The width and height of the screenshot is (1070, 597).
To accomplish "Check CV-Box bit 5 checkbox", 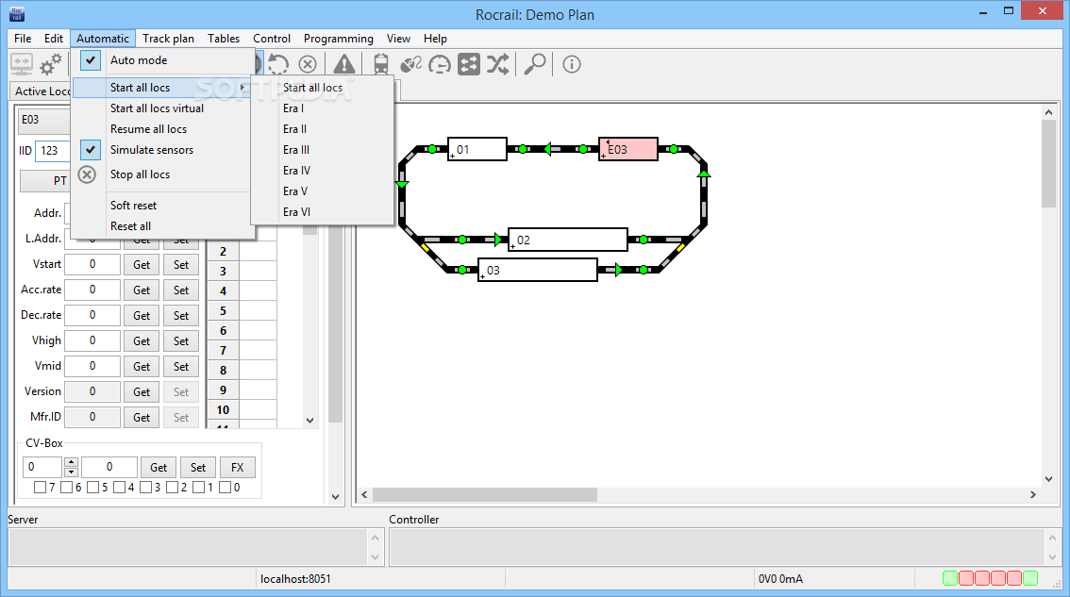I will pyautogui.click(x=92, y=488).
